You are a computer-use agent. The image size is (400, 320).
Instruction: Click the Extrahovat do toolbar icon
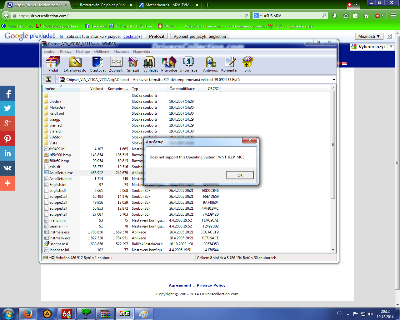[x=75, y=64]
